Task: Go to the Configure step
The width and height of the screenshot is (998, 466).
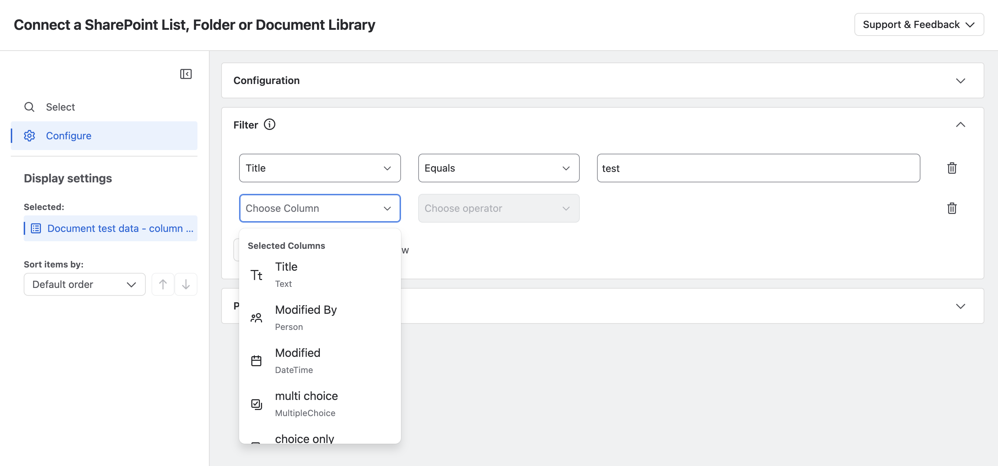Action: click(104, 136)
